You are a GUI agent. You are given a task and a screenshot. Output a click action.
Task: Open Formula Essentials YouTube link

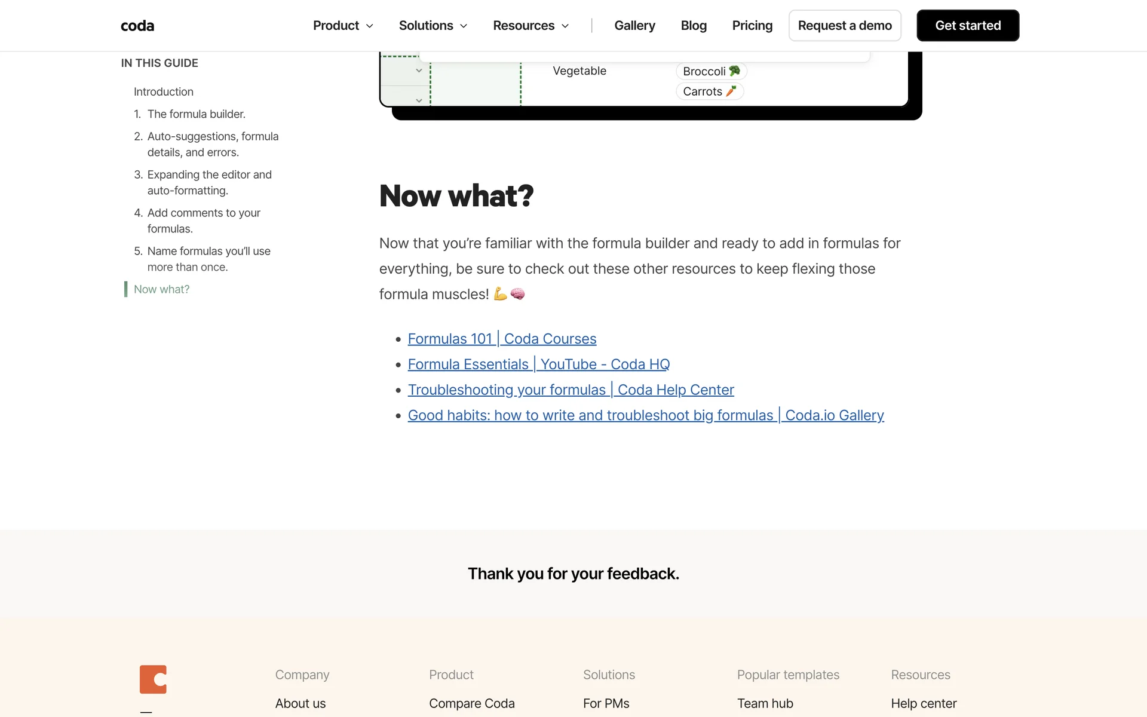tap(538, 364)
